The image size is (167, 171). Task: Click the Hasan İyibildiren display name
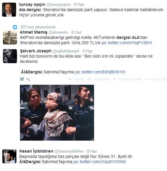pos(36,151)
